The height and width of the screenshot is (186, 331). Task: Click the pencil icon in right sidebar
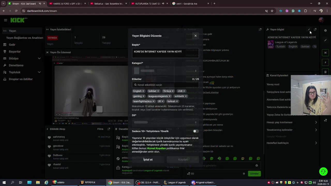tap(326, 40)
